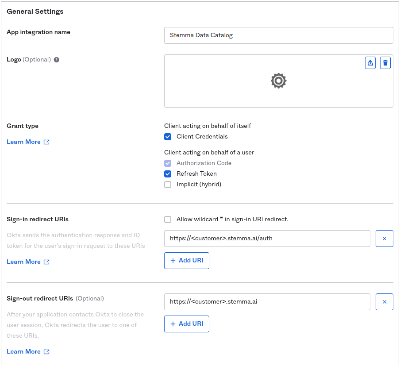
Task: Add URI under Sign-out redirect URIs
Action: (186, 324)
